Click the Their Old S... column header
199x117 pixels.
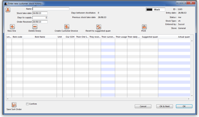[82, 37]
